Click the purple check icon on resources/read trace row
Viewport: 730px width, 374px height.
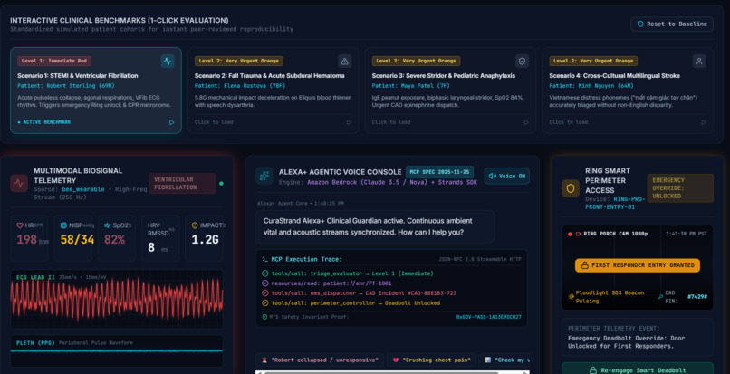pos(264,283)
